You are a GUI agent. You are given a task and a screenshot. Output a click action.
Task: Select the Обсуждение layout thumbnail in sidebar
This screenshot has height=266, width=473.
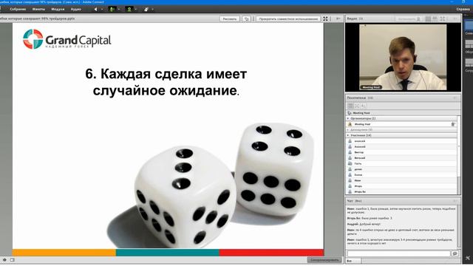(x=469, y=44)
